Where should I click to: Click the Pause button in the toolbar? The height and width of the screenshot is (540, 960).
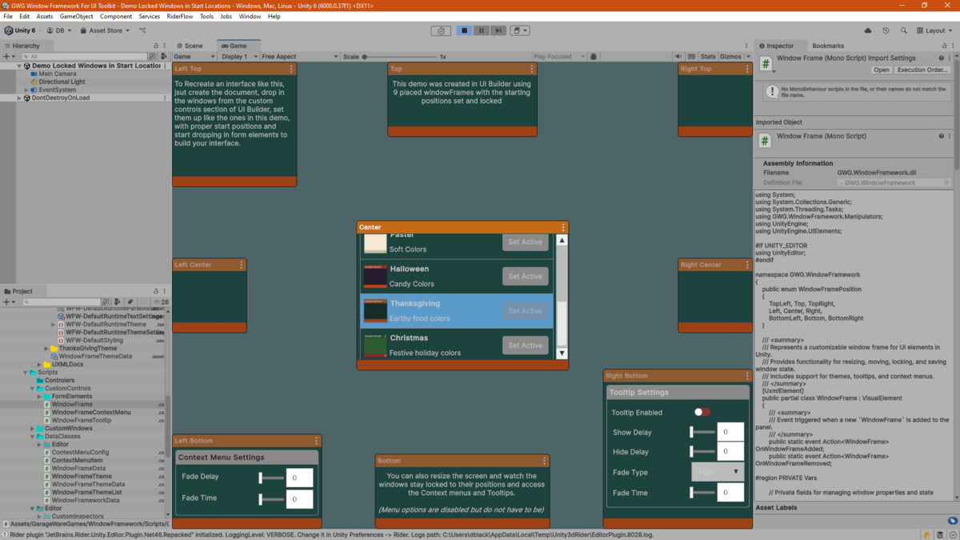click(482, 30)
